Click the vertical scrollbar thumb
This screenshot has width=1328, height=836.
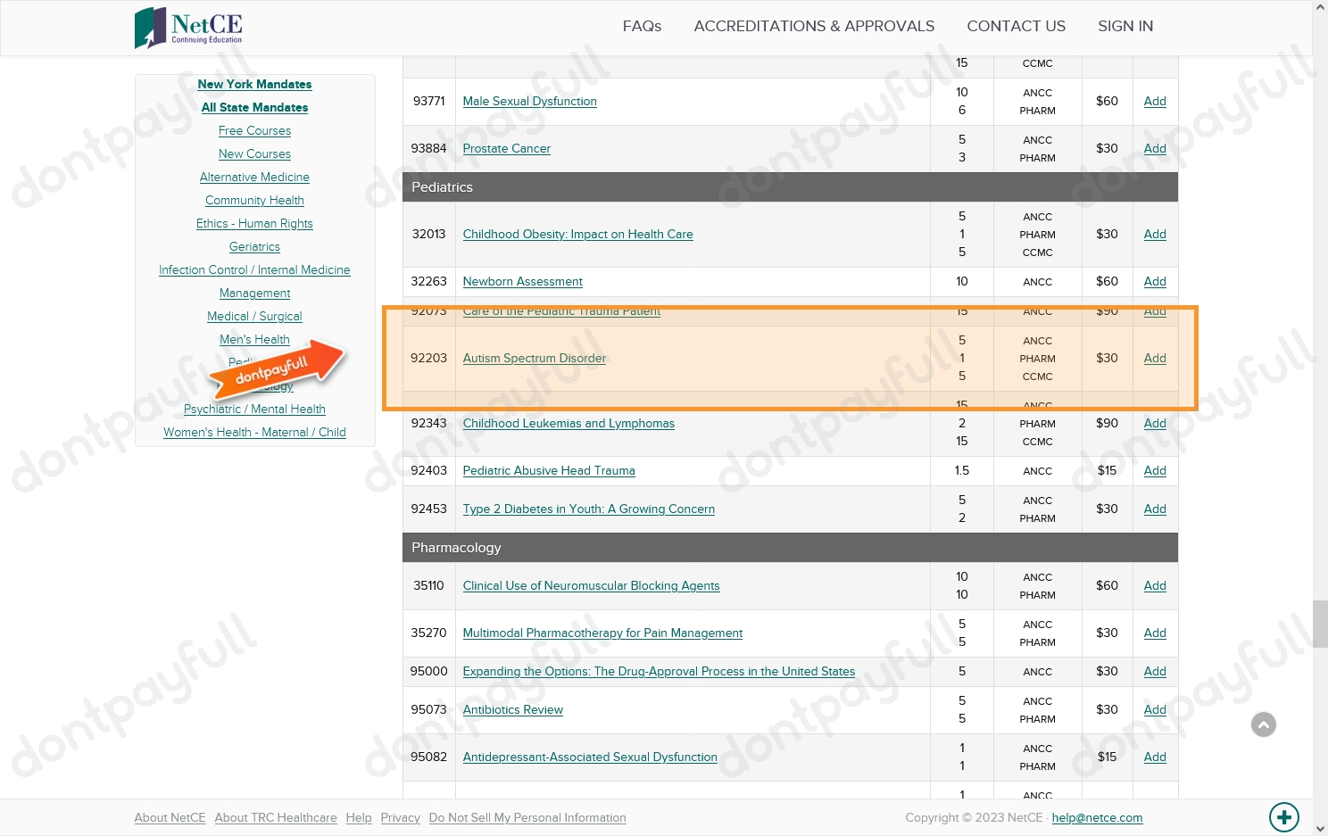coord(1320,623)
